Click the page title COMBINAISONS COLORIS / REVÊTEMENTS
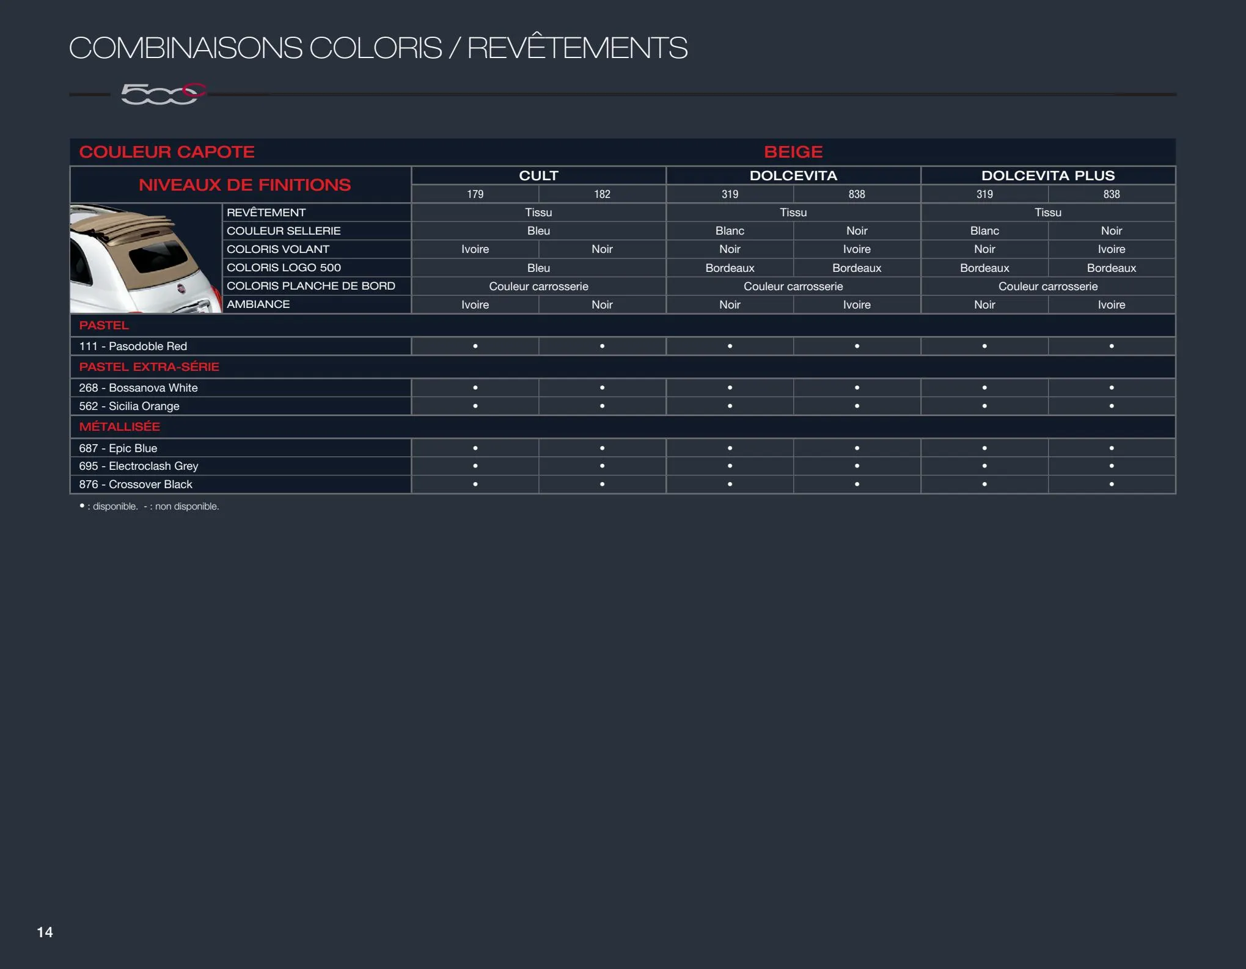 point(378,48)
